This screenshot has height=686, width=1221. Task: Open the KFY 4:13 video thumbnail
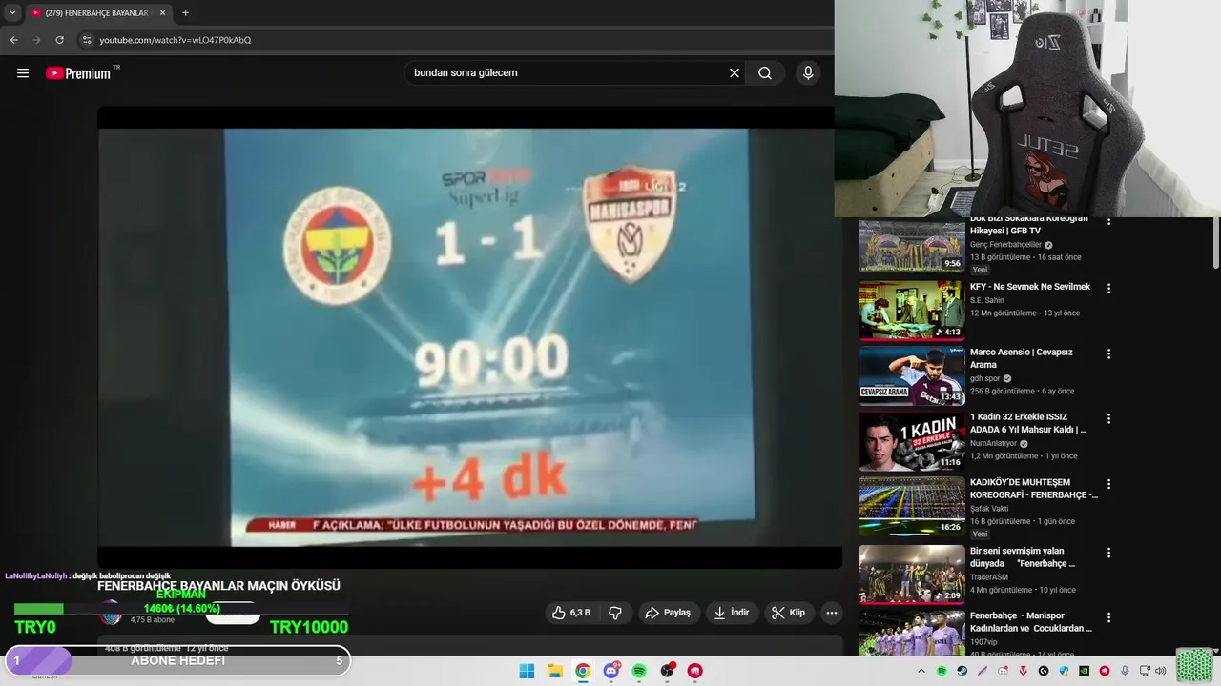coord(911,310)
